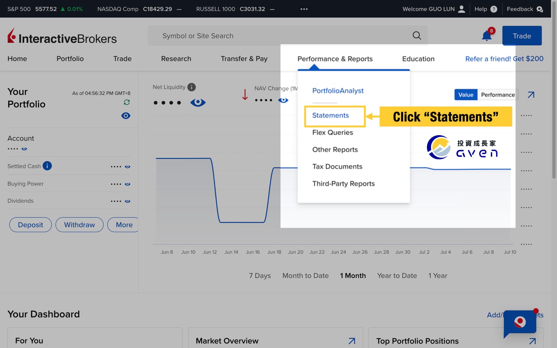The width and height of the screenshot is (557, 348).
Task: Select 1 Month chart range
Action: (353, 275)
